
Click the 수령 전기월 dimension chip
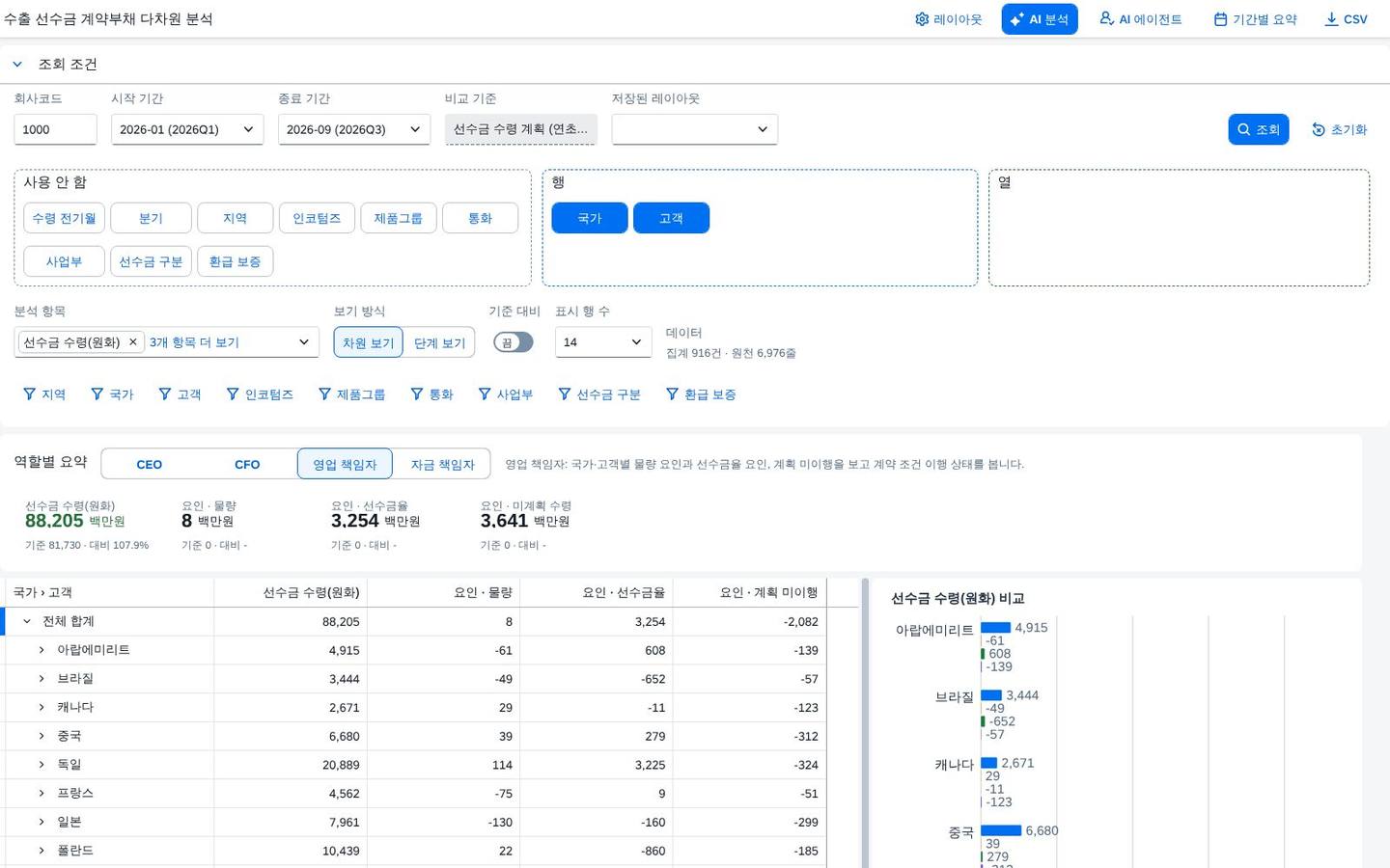(x=65, y=218)
